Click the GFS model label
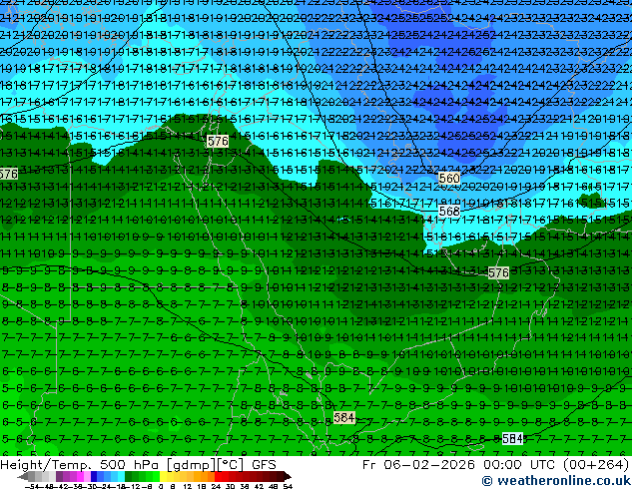The height and width of the screenshot is (489, 633). [264, 465]
